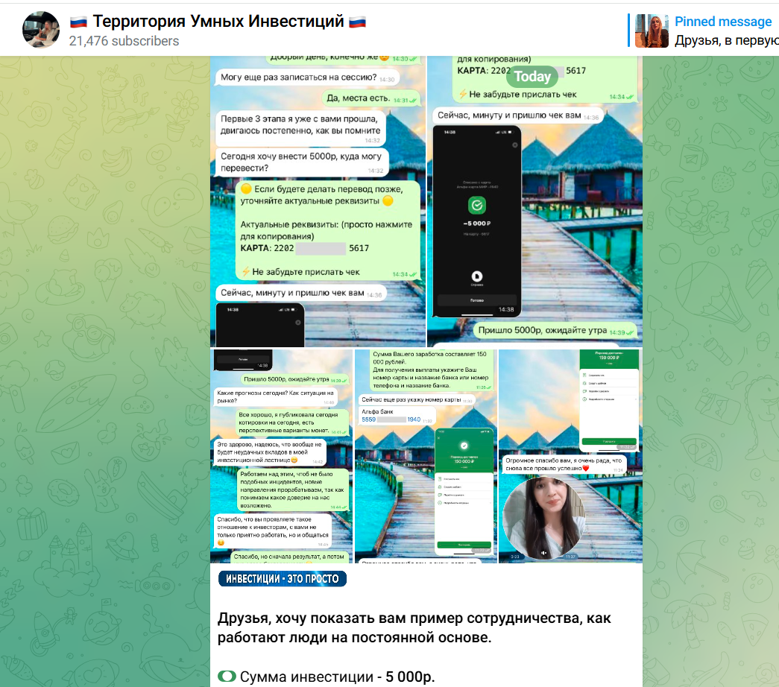Click the blue pinned message indicator bar

629,31
